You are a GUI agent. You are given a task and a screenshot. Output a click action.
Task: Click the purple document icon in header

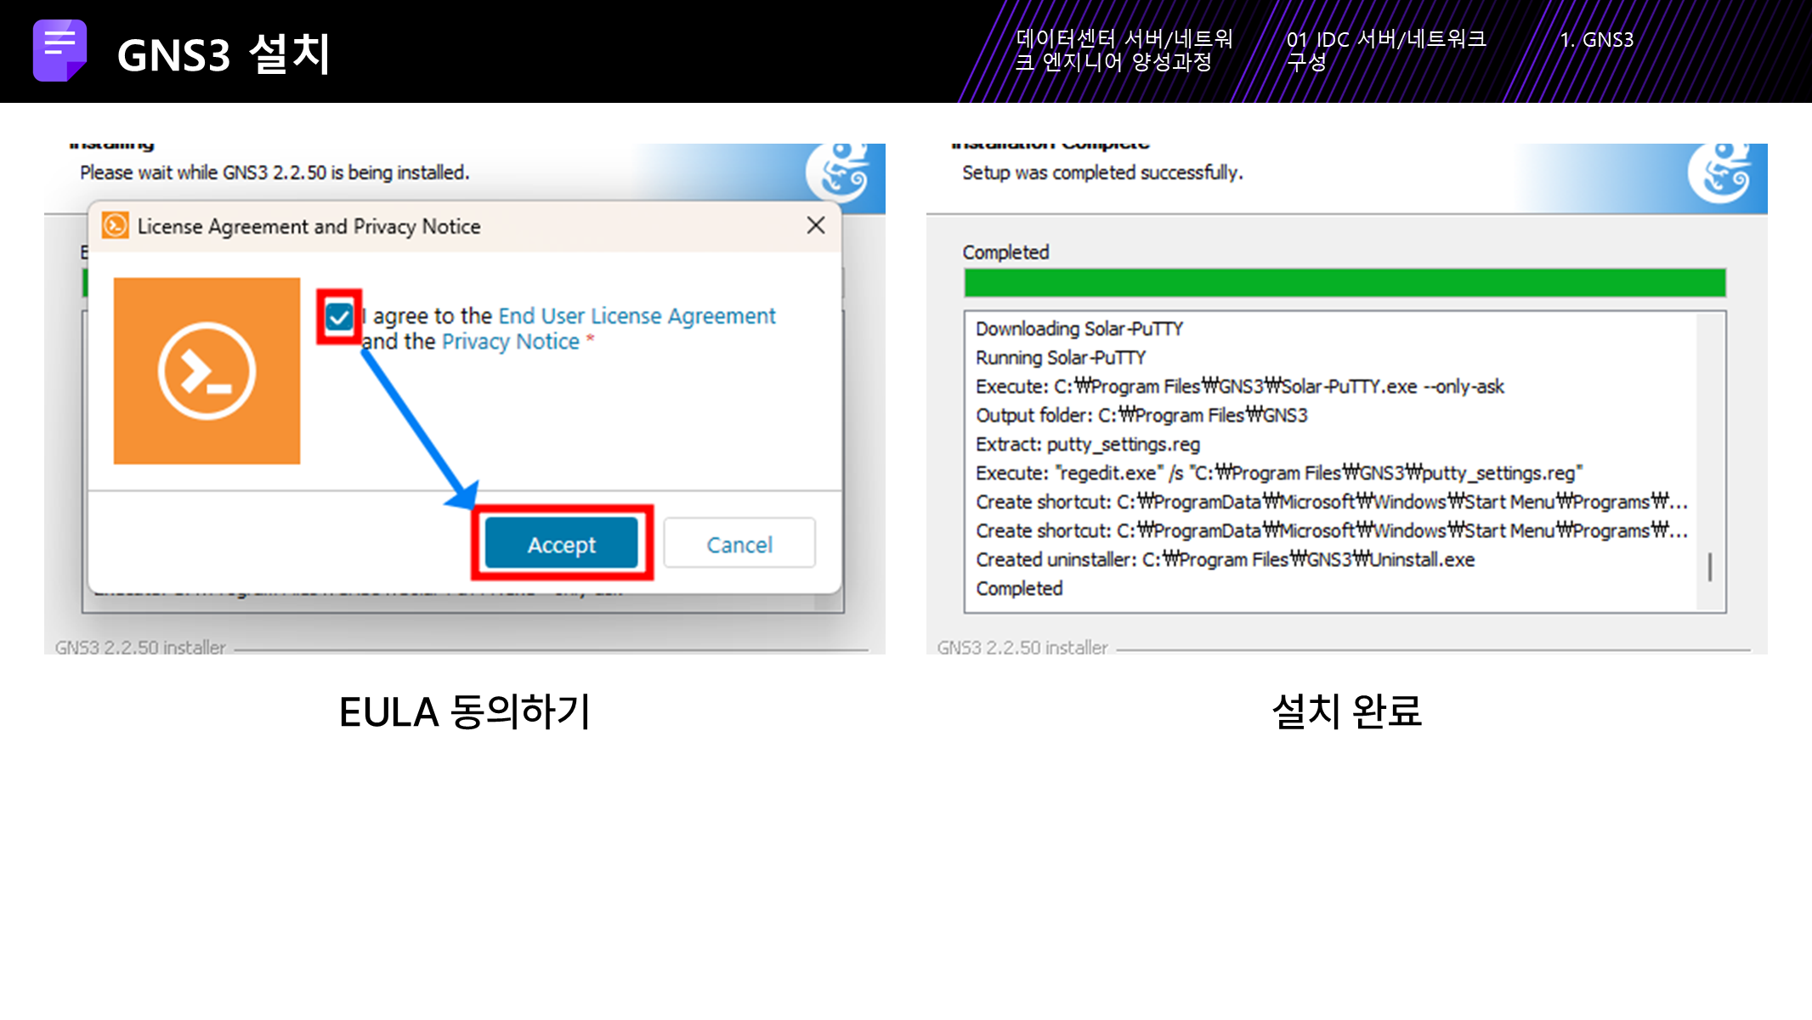[x=59, y=50]
